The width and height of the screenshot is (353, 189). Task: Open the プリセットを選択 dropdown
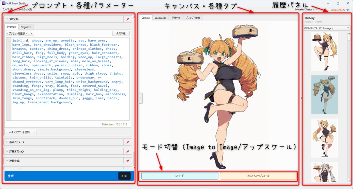pos(20,34)
